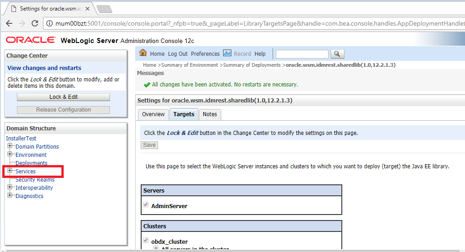
Task: Open Preferences
Action: [x=205, y=54]
